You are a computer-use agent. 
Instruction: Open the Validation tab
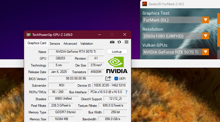(86, 44)
